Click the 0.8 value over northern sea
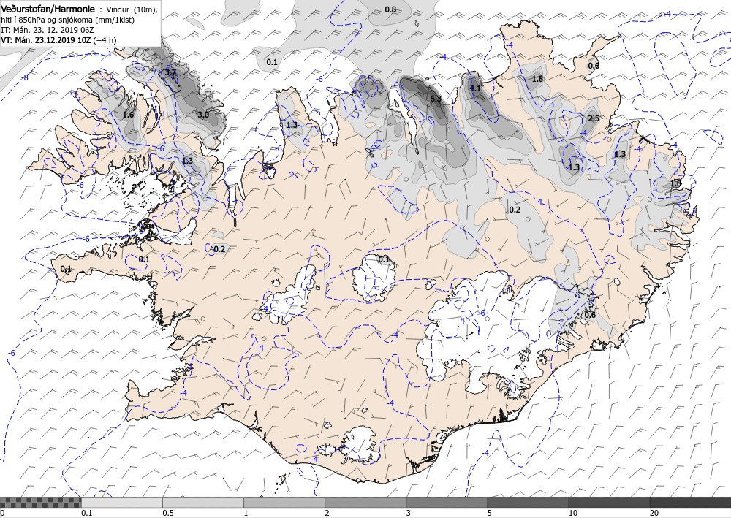The image size is (731, 518). tap(390, 9)
